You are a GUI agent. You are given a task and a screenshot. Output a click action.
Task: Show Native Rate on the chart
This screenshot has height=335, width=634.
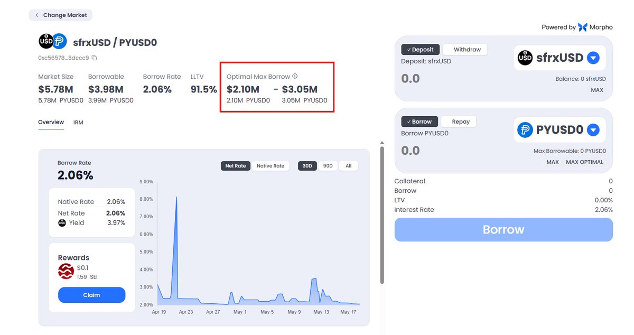(x=271, y=166)
